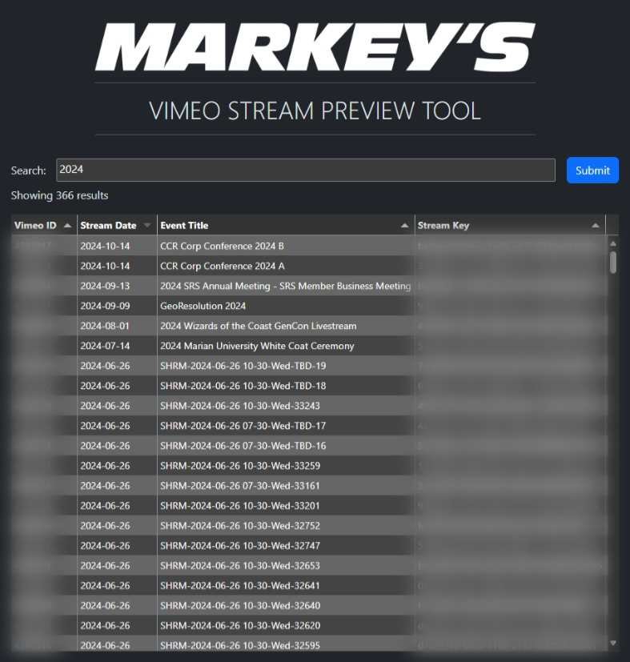630x662 pixels.
Task: Open the 2024 SRS Annual Meeting entry
Action: click(x=285, y=286)
